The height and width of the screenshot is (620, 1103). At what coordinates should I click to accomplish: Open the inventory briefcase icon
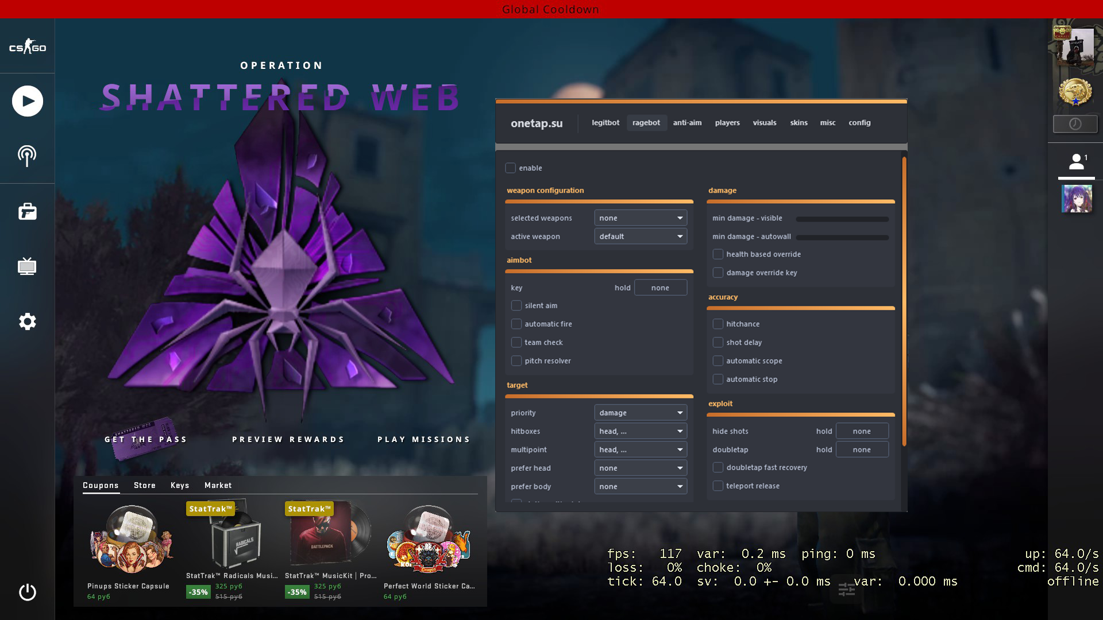[28, 211]
